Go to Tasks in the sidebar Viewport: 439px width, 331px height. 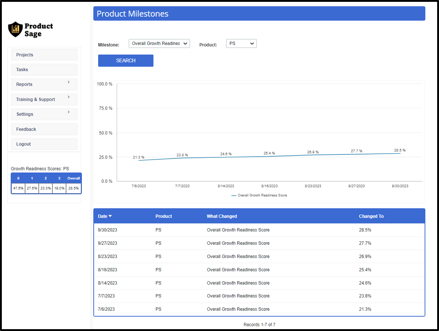click(x=44, y=69)
